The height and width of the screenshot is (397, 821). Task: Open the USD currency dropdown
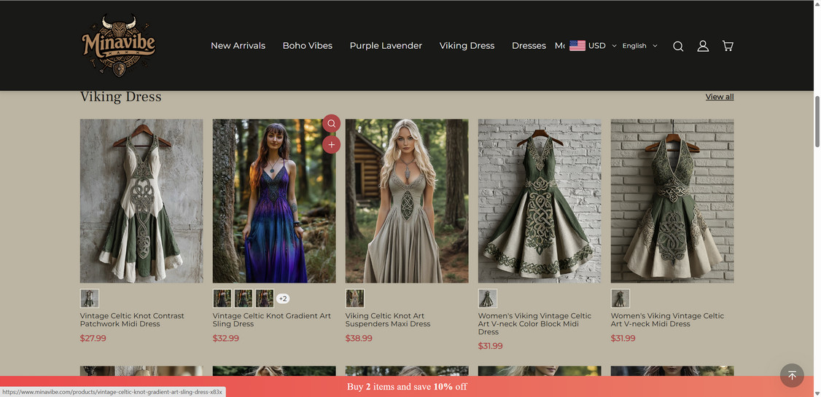[602, 45]
